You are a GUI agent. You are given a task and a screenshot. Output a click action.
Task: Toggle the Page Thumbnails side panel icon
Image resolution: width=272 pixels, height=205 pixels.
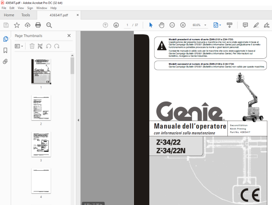(6, 39)
